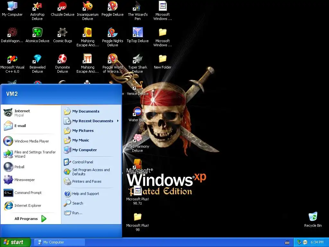Open Files and Settings Transfer Wizard
Image resolution: width=329 pixels, height=247 pixels.
[31, 154]
